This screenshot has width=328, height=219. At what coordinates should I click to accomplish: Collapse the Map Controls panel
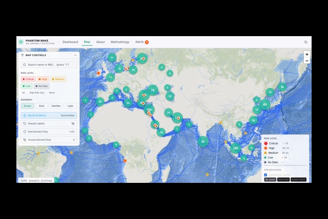pyautogui.click(x=75, y=55)
